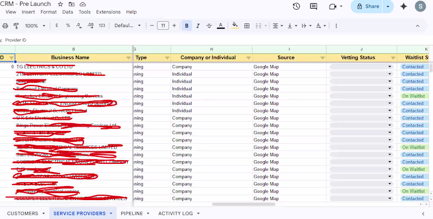Open the zoom 100% dropdown
Viewport: 433px width, 219px height.
(35, 25)
